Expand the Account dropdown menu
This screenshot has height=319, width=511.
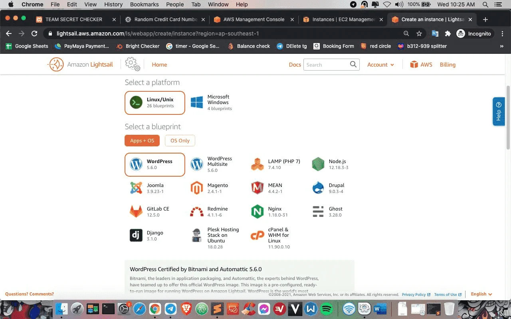380,65
